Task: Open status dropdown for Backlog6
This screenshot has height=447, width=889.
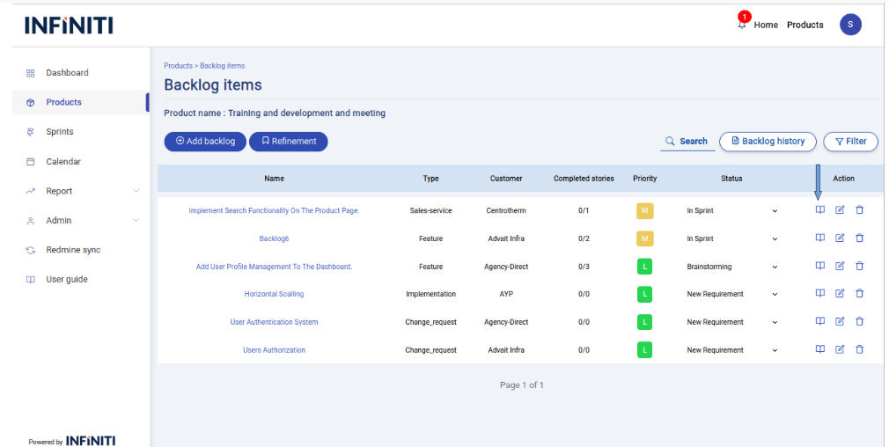Action: pos(775,238)
